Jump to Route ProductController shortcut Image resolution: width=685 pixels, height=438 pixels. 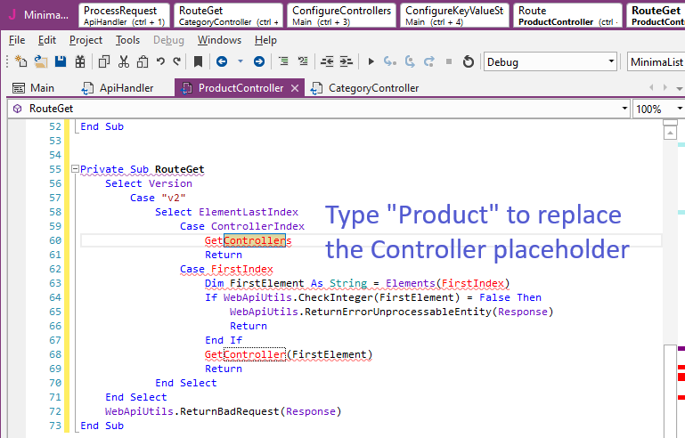[567, 15]
